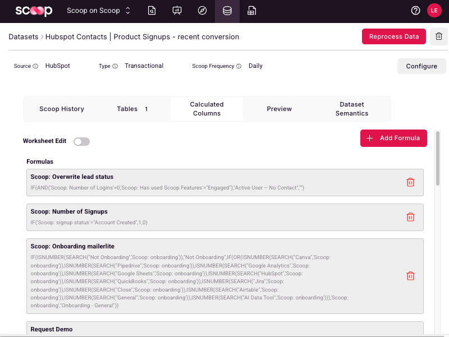
Task: Open the database datasets icon in top navigation
Action: [227, 11]
